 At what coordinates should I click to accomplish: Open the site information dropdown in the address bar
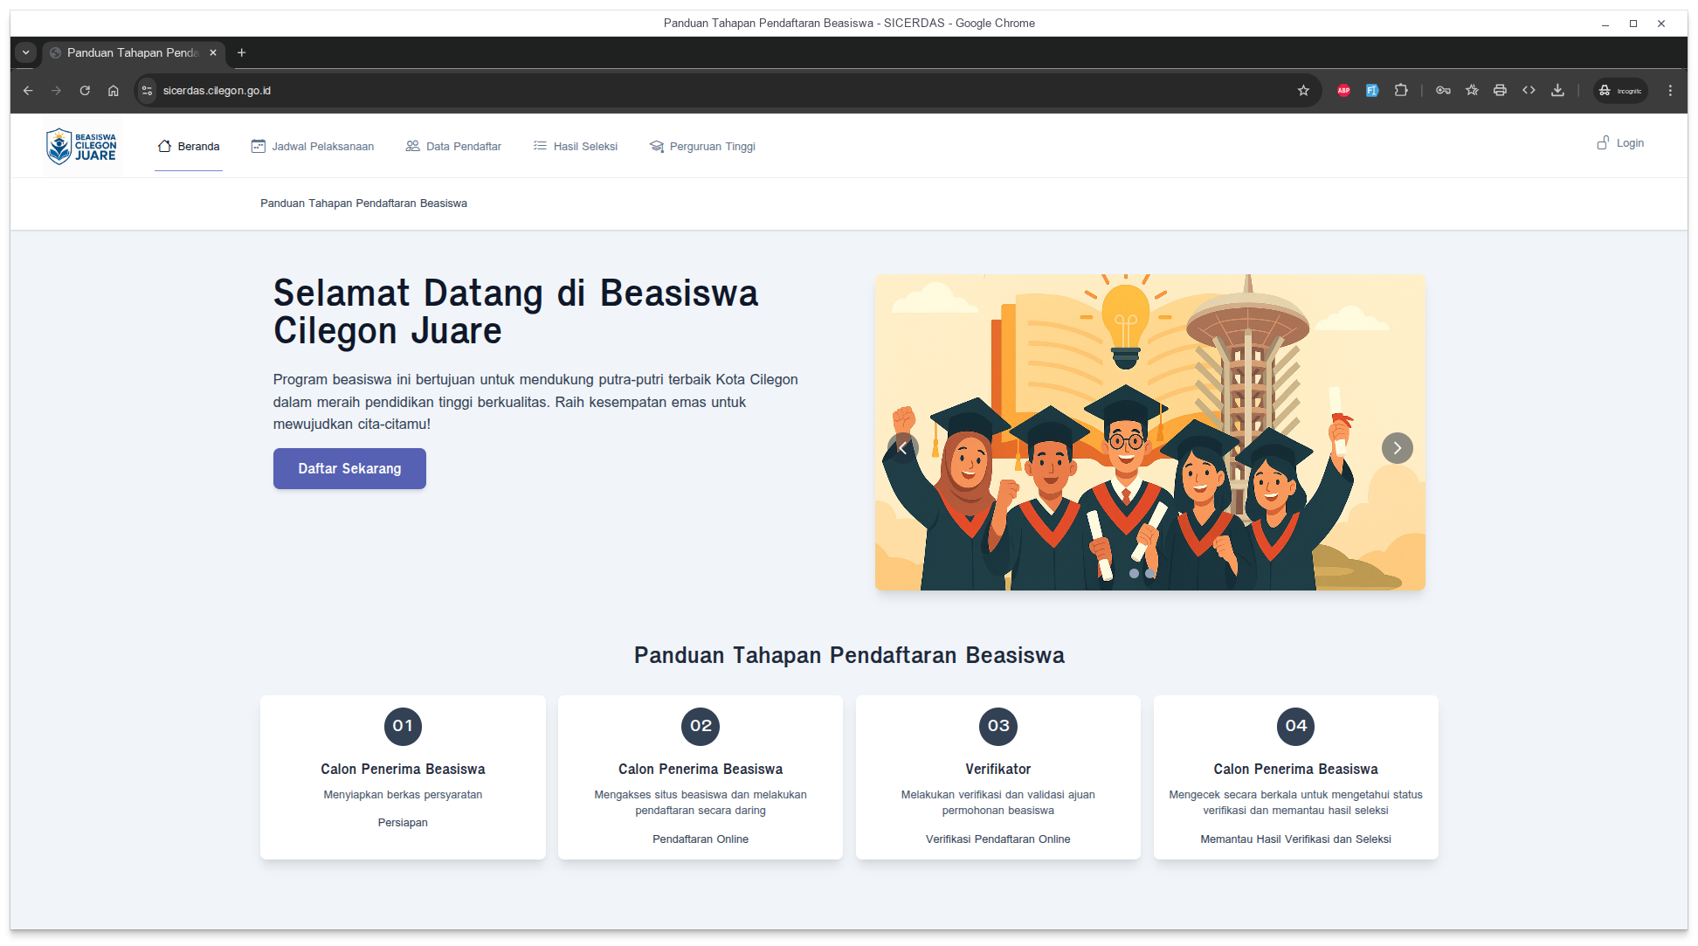[146, 90]
